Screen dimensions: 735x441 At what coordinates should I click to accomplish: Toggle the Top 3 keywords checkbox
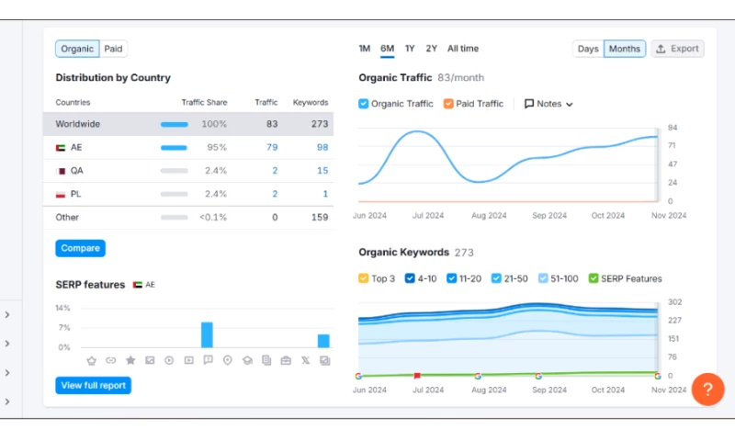364,278
